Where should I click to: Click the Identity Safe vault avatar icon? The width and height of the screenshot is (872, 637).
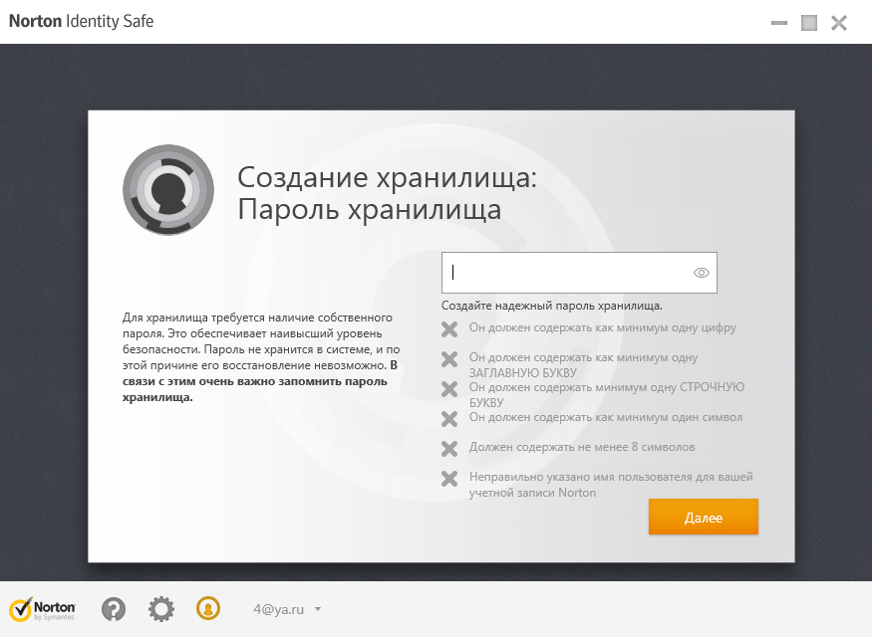click(x=168, y=190)
